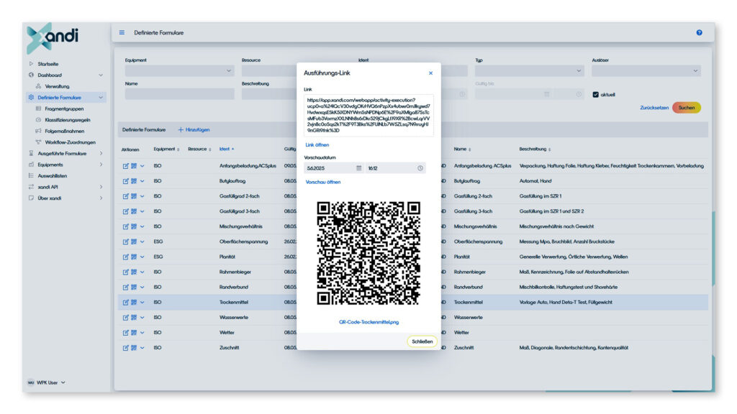Screen dimensions: 737x414
Task: Open Fragmentgruppen in the sidebar
Action: click(65, 109)
